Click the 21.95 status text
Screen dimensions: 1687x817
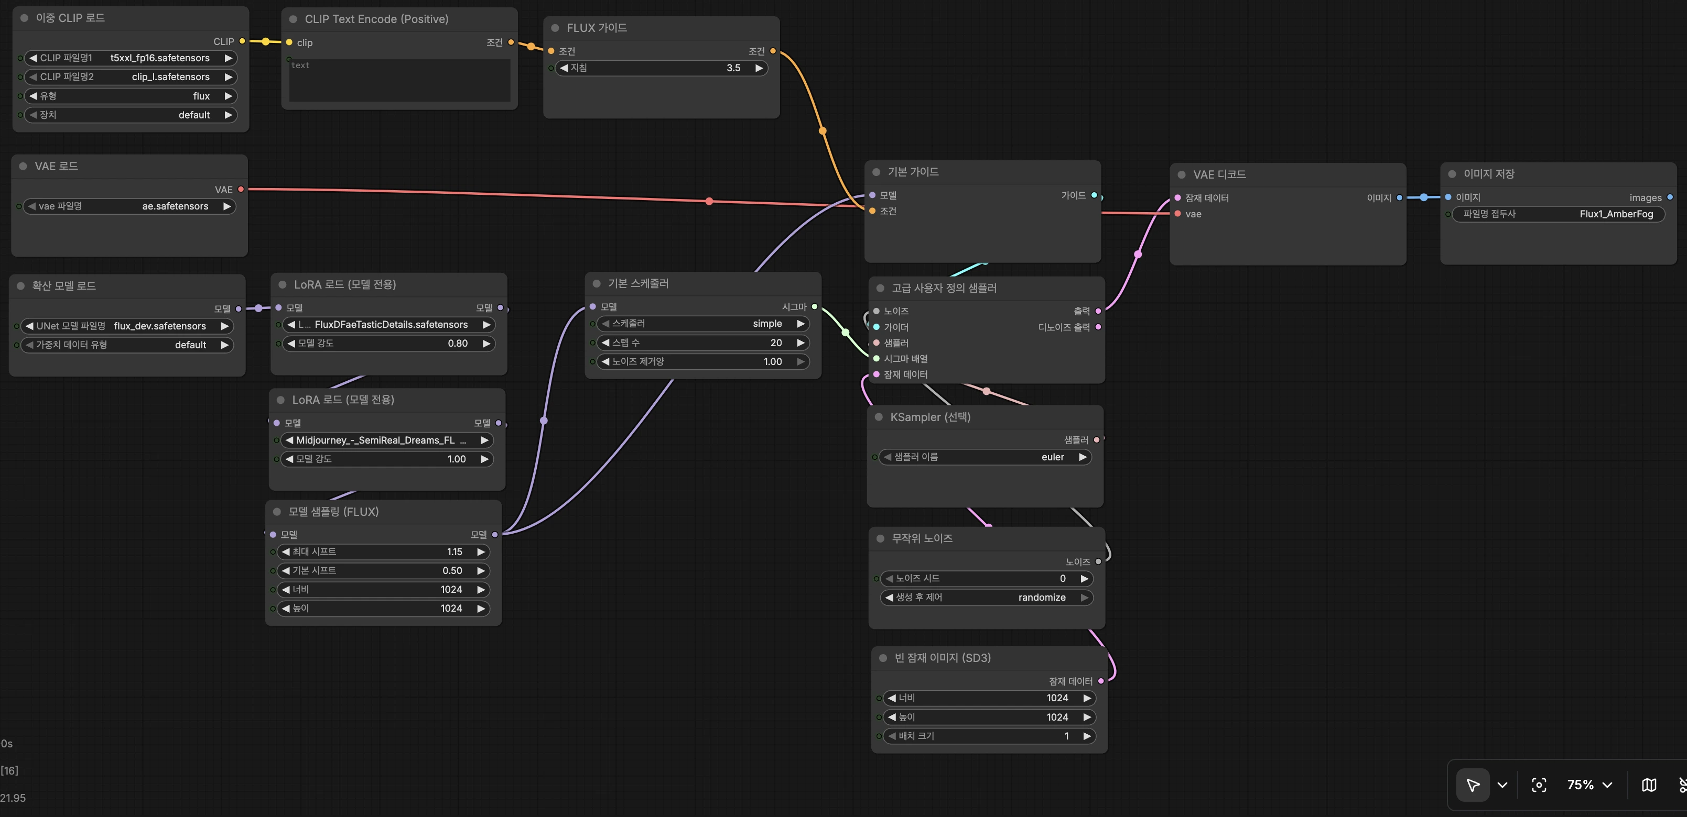[13, 798]
